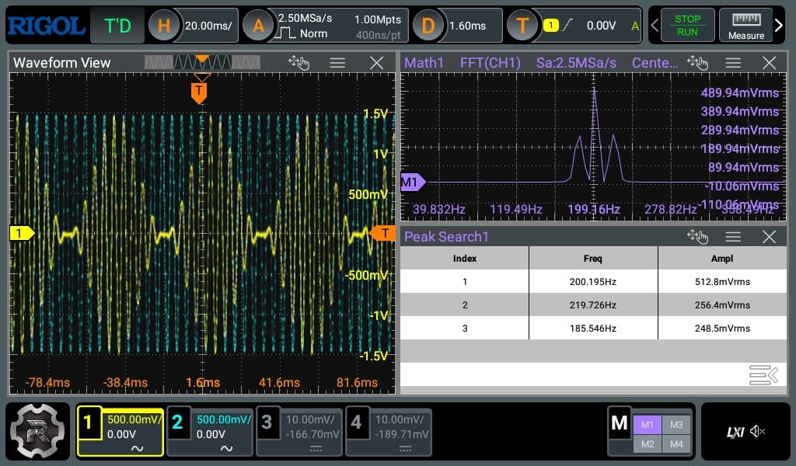The image size is (796, 466).
Task: Open the Math1 FFT window menu
Action: click(732, 63)
